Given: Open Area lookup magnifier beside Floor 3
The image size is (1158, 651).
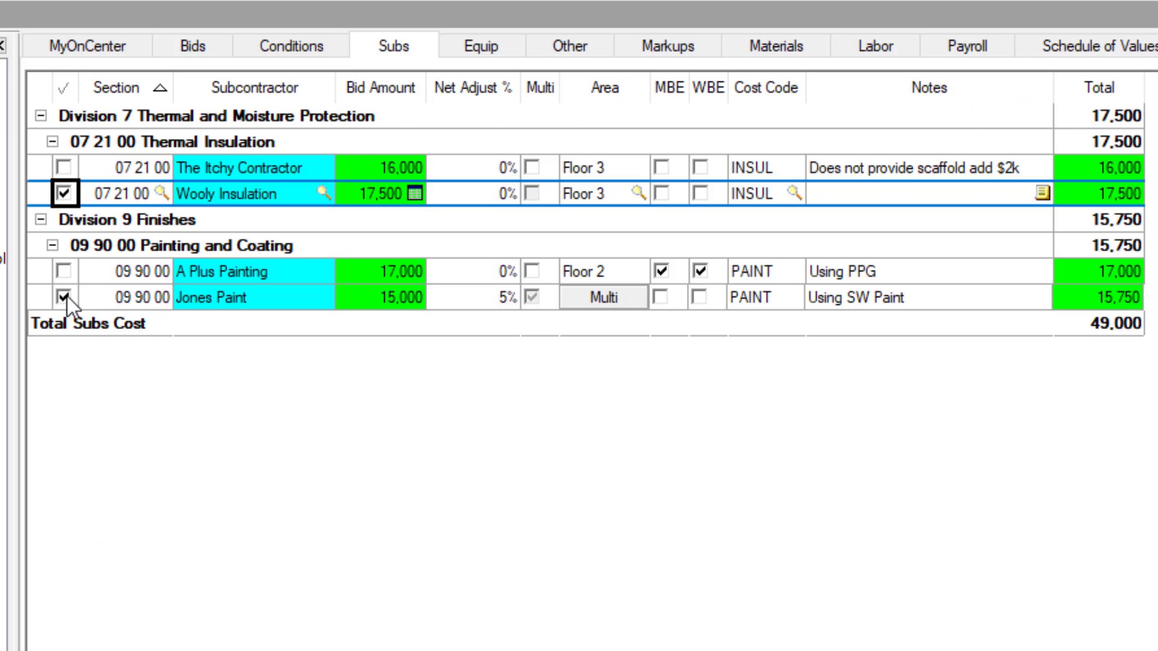Looking at the screenshot, I should coord(638,193).
